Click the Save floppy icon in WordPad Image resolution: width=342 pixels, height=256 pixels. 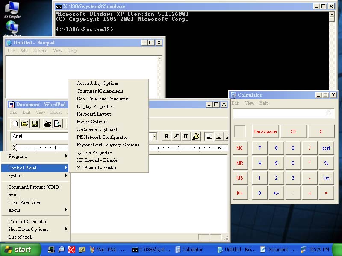coord(35,124)
